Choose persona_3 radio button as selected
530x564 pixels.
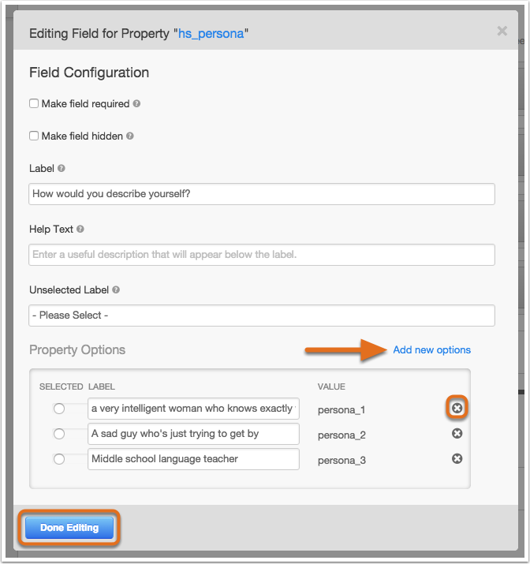coord(59,459)
